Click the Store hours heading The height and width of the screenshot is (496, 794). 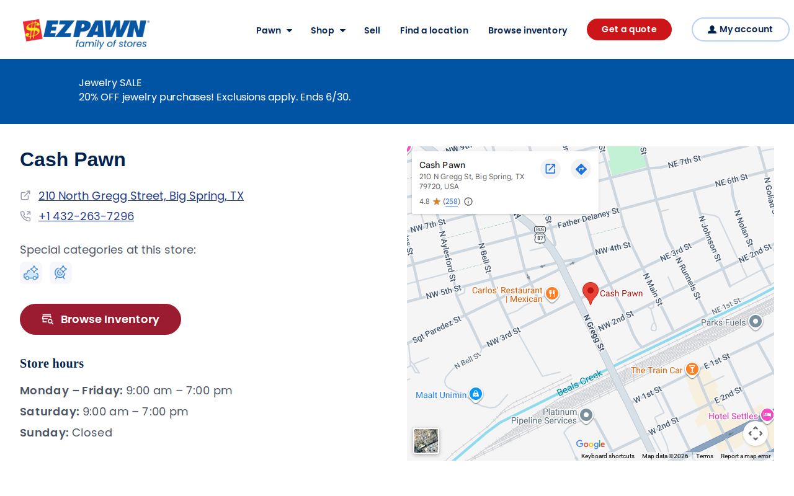52,363
